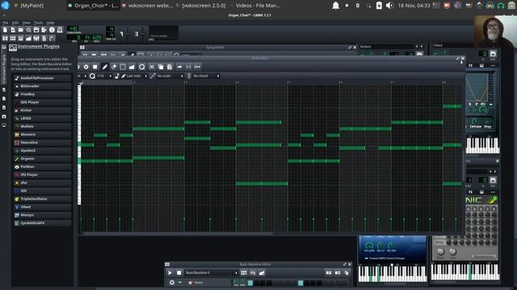Create a new project with toolbar icon
Viewport: 517px width, 290px height.
click(x=5, y=30)
